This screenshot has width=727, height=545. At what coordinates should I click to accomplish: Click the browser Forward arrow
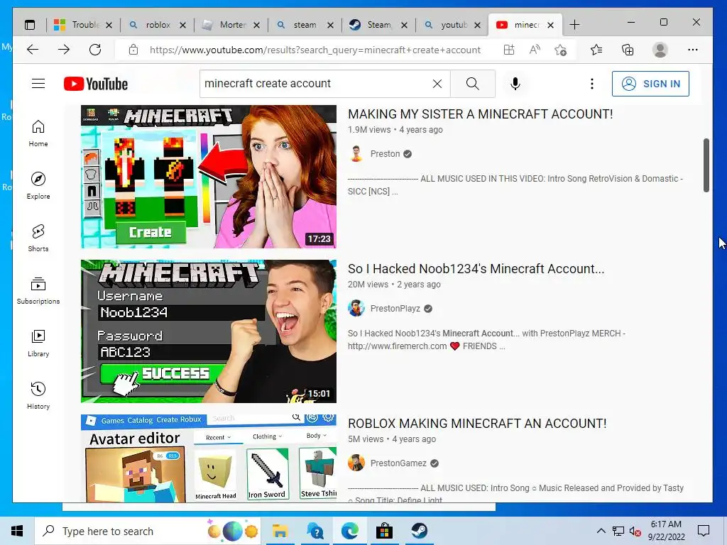tap(63, 50)
